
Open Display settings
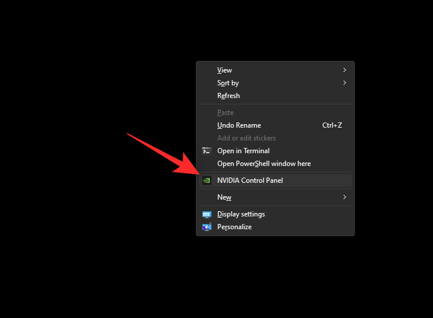(275, 214)
